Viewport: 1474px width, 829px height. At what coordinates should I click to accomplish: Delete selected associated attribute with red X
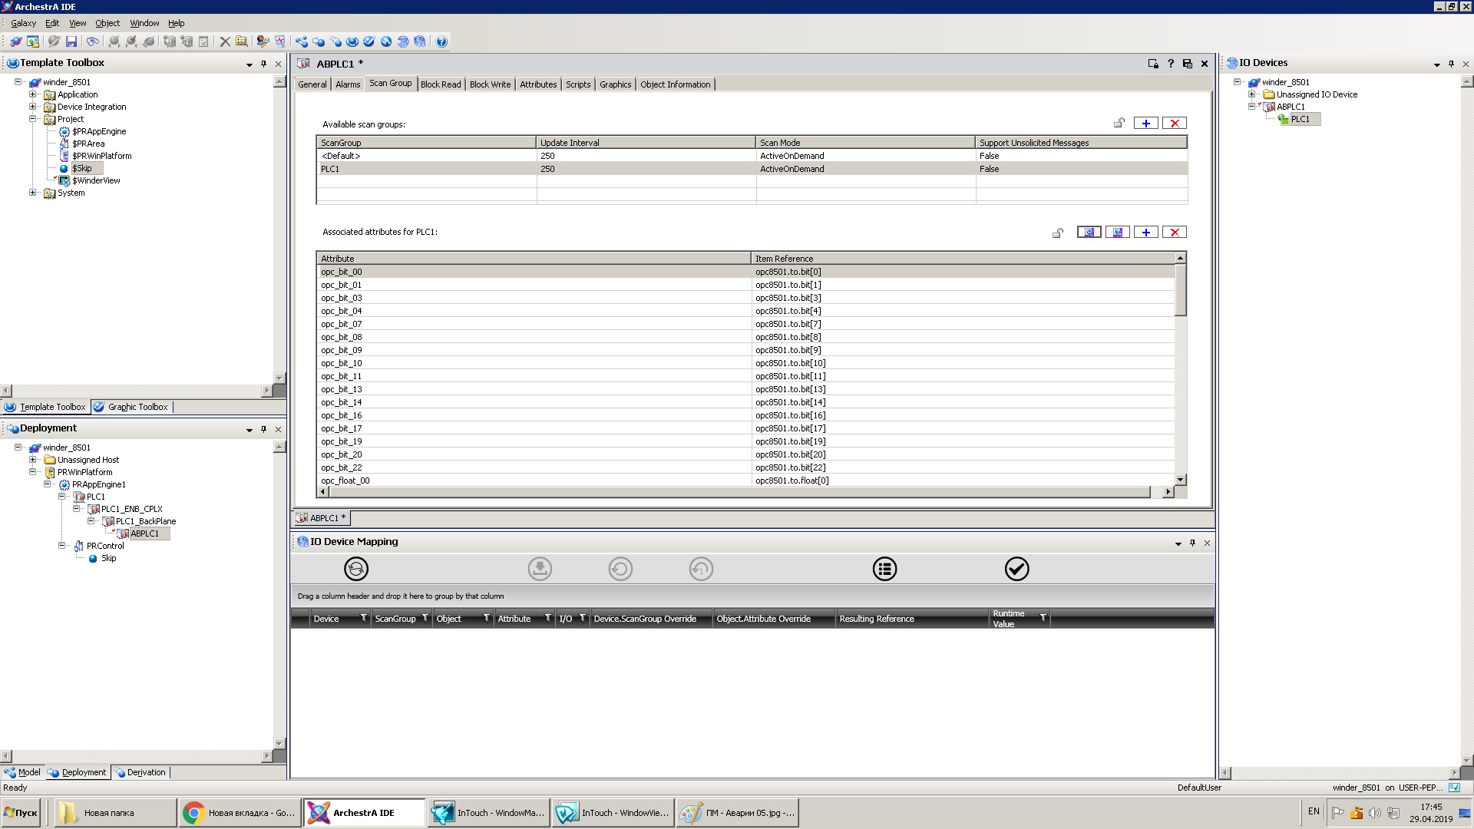tap(1174, 233)
